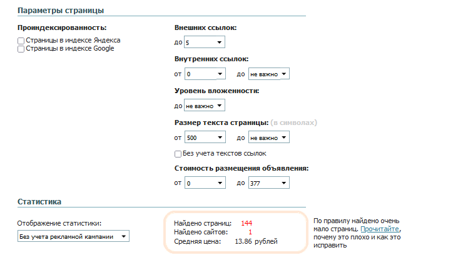
Task: Open the "Уровень вложенности" dropdown
Action: pyautogui.click(x=205, y=106)
